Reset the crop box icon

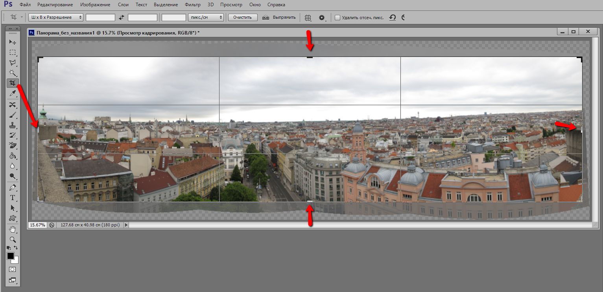(x=393, y=18)
